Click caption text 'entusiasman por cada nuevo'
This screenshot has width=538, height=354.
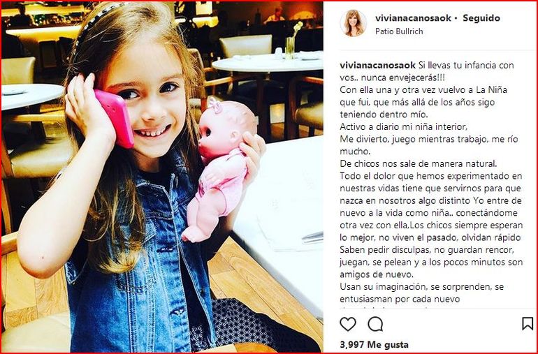click(x=400, y=299)
